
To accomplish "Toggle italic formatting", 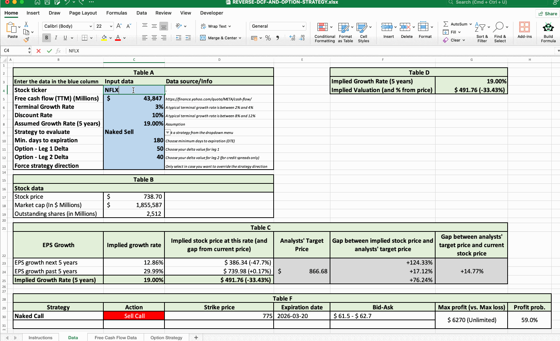I will 55,37.
